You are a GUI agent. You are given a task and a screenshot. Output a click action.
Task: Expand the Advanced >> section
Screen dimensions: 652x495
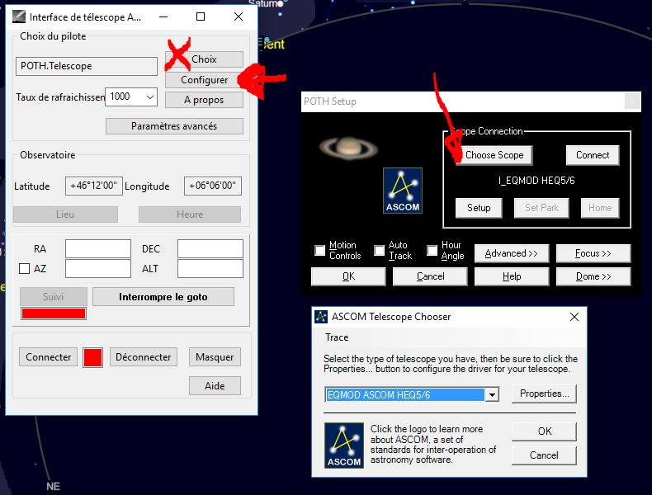coord(512,253)
